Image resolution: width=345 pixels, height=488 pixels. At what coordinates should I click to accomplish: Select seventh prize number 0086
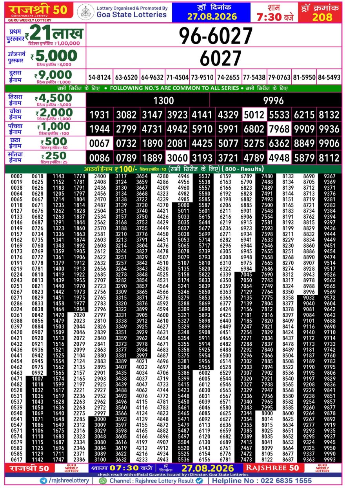100,158
